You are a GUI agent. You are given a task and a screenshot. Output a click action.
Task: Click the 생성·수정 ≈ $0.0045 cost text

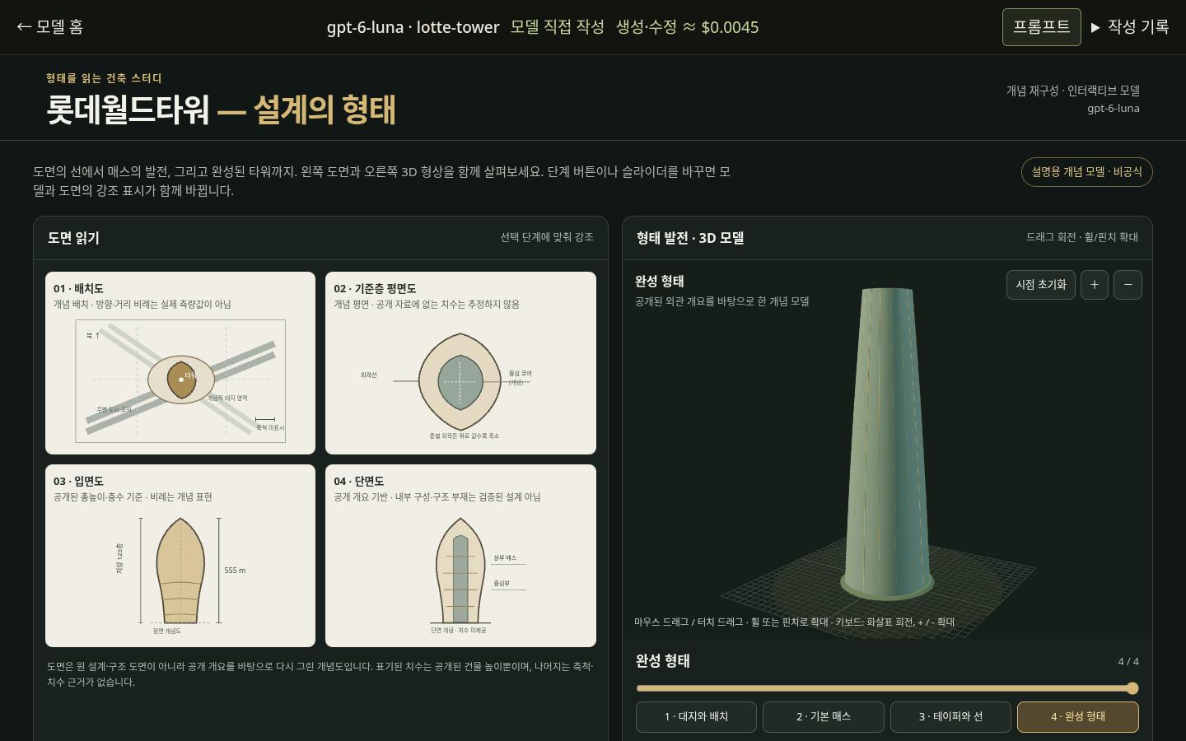688,27
